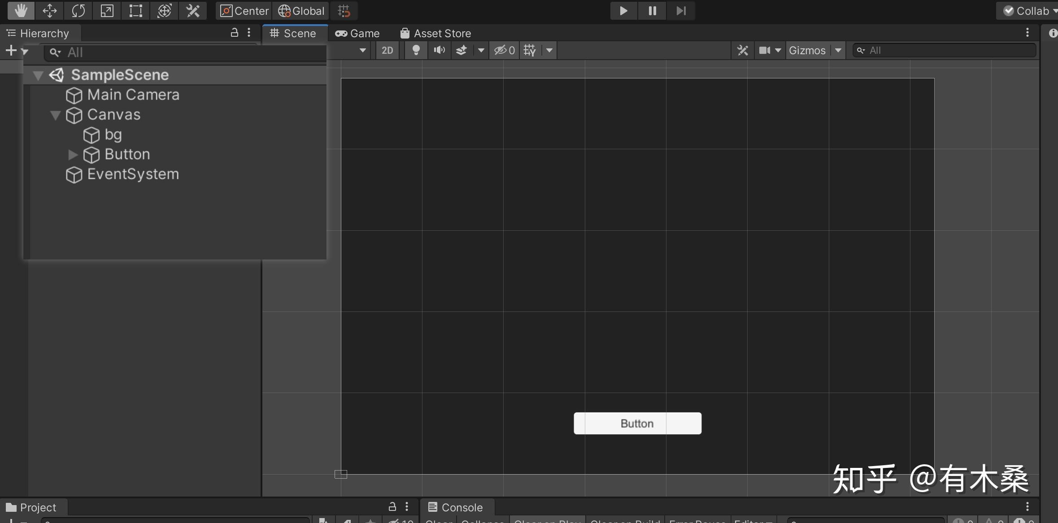1058x523 pixels.
Task: Mute audio in the Scene view
Action: [439, 50]
